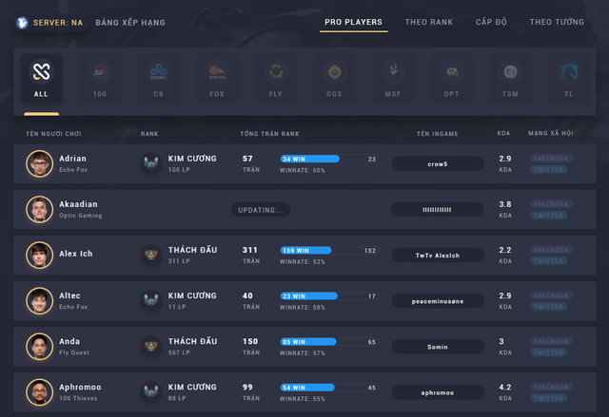Click Alex Ich's Thách Đấu rank emblem

click(151, 255)
